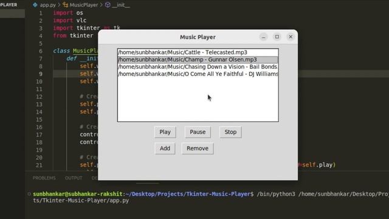Click line number 21 in editor gutter
This screenshot has width=389, height=219.
[39, 165]
